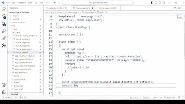Open the Extensions view

click(4, 38)
